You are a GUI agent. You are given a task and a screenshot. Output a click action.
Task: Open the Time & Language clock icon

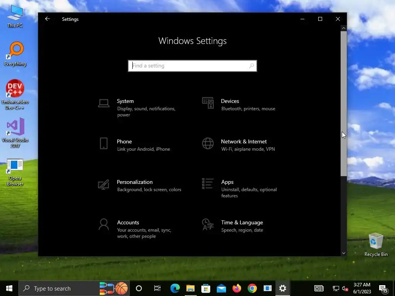(208, 225)
